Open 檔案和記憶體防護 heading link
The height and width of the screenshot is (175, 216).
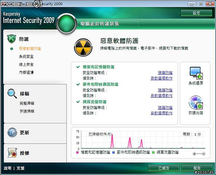(99, 67)
